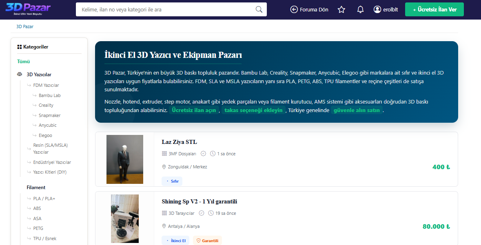The image size is (481, 245).
Task: Click the Zonguldak / Merkez location text
Action: tap(187, 167)
